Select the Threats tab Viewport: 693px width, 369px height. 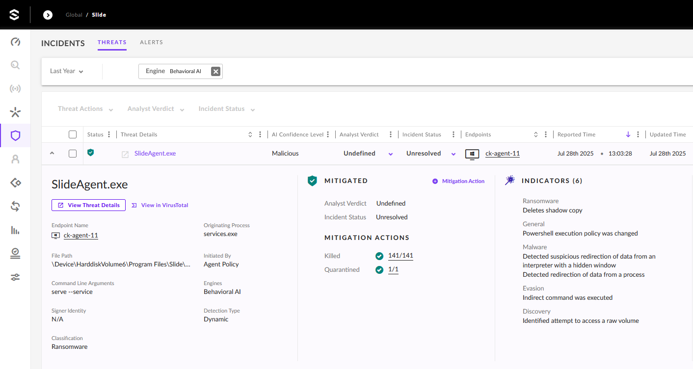tap(112, 42)
